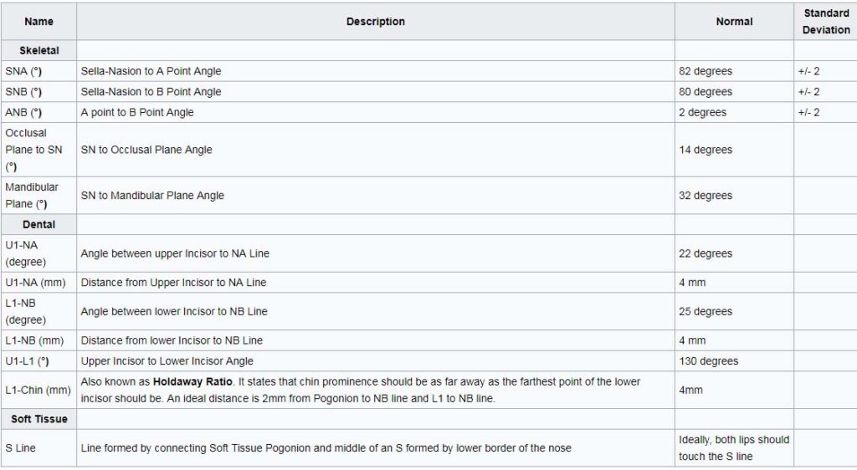Click the 22 degrees normal value
This screenshot has height=470, width=857.
click(706, 253)
